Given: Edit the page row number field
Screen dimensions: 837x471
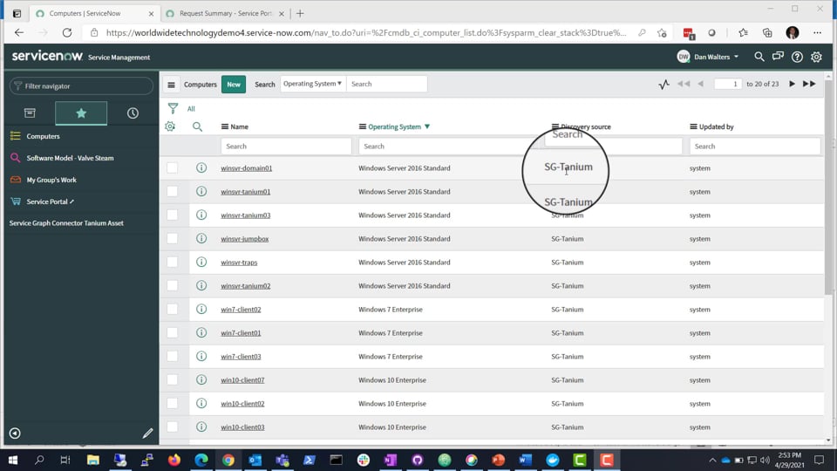Looking at the screenshot, I should pos(728,84).
